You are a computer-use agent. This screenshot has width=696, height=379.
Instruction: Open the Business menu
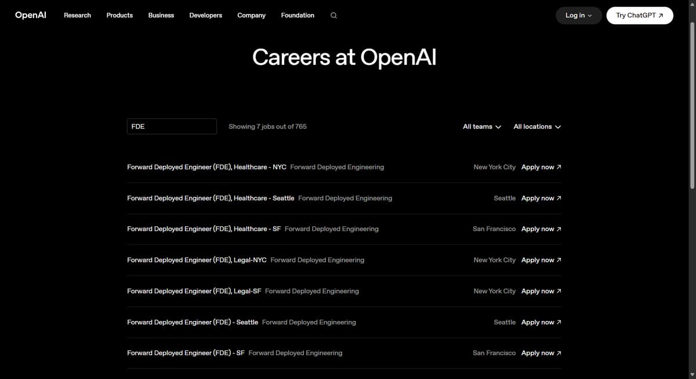161,16
